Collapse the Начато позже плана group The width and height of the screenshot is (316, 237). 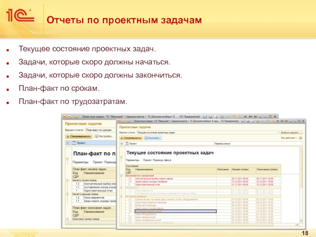coord(67,181)
